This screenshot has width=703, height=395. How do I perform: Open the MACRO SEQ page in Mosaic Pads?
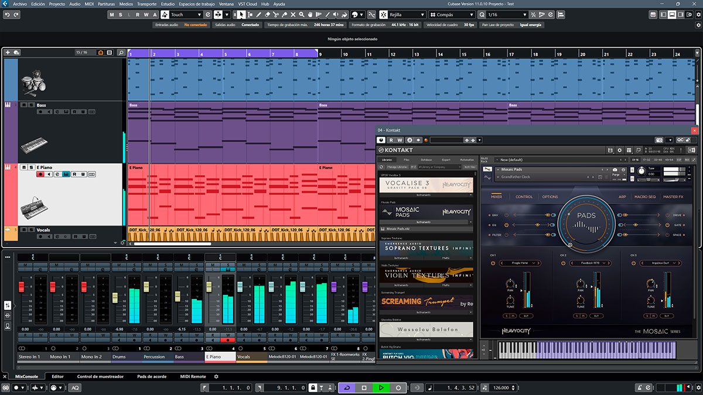click(645, 197)
